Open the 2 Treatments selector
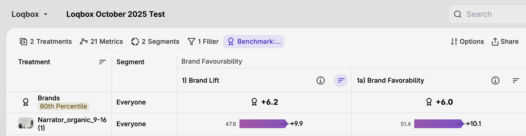Image resolution: width=526 pixels, height=136 pixels. click(46, 42)
